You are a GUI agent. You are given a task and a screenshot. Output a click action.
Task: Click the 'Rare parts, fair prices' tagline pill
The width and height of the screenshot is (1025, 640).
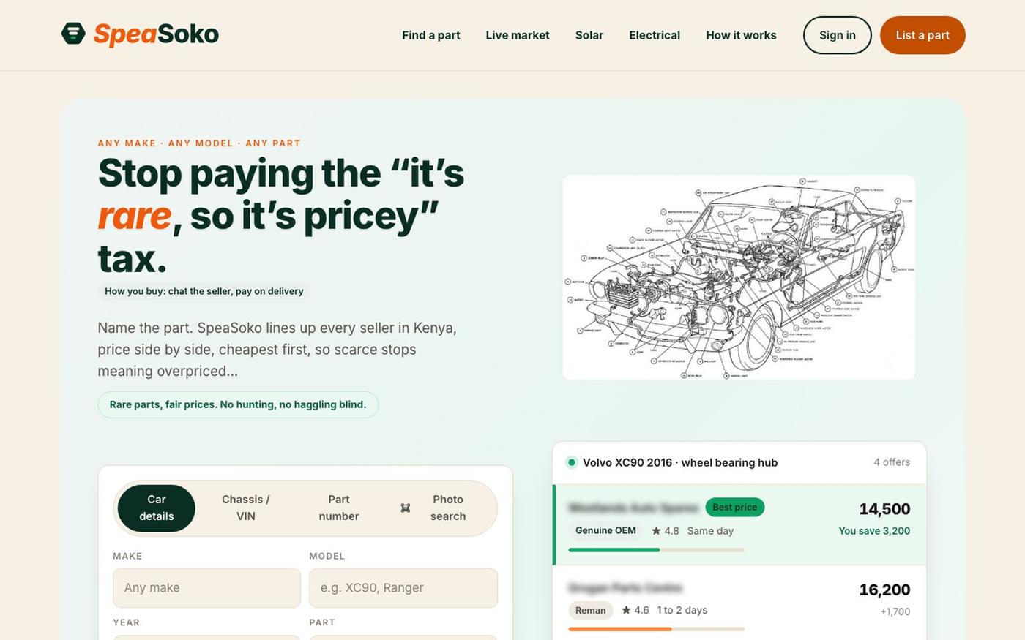coord(238,404)
